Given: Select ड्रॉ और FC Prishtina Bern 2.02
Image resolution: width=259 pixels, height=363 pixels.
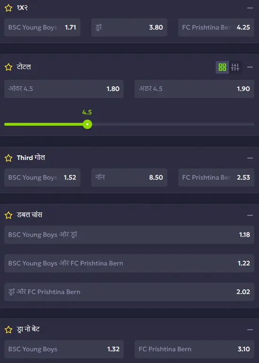Looking at the screenshot, I should click(x=129, y=292).
